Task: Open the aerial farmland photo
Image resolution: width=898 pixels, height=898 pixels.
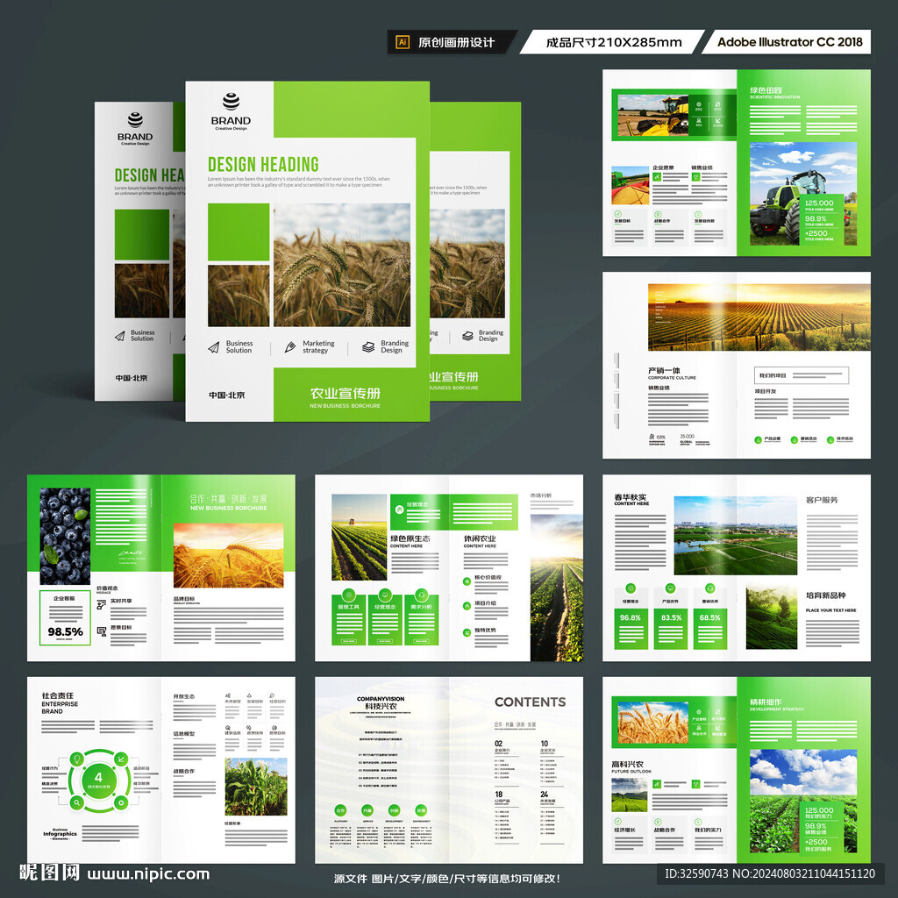Action: (736, 536)
